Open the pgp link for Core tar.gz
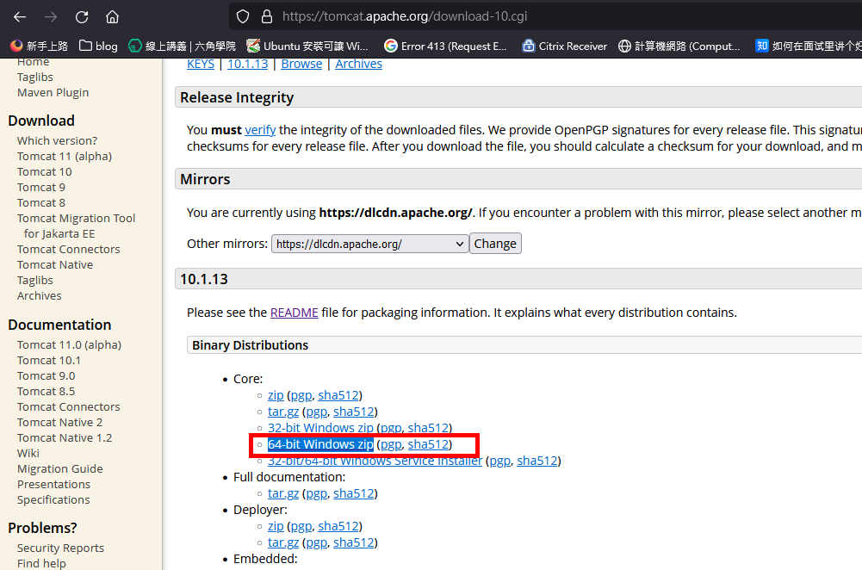The height and width of the screenshot is (570, 862). point(317,412)
